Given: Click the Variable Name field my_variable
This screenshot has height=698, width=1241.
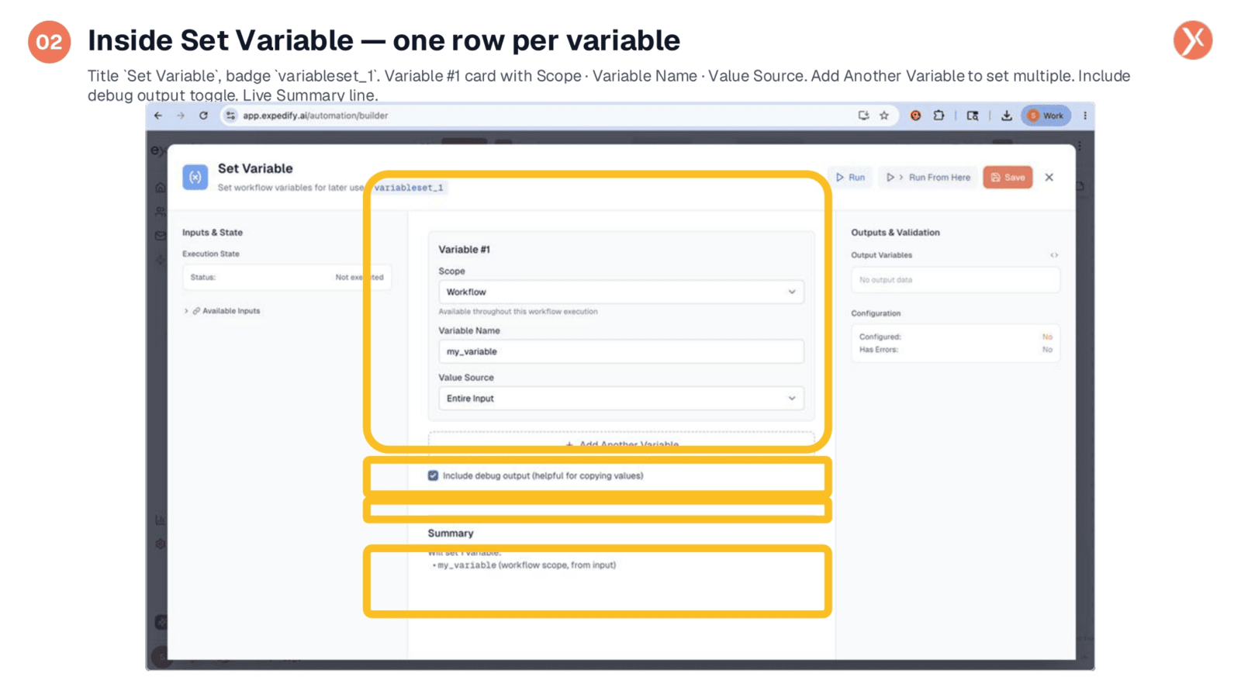Looking at the screenshot, I should 620,351.
